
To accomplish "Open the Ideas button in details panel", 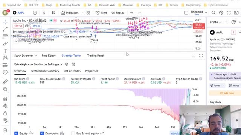I will pos(217,85).
